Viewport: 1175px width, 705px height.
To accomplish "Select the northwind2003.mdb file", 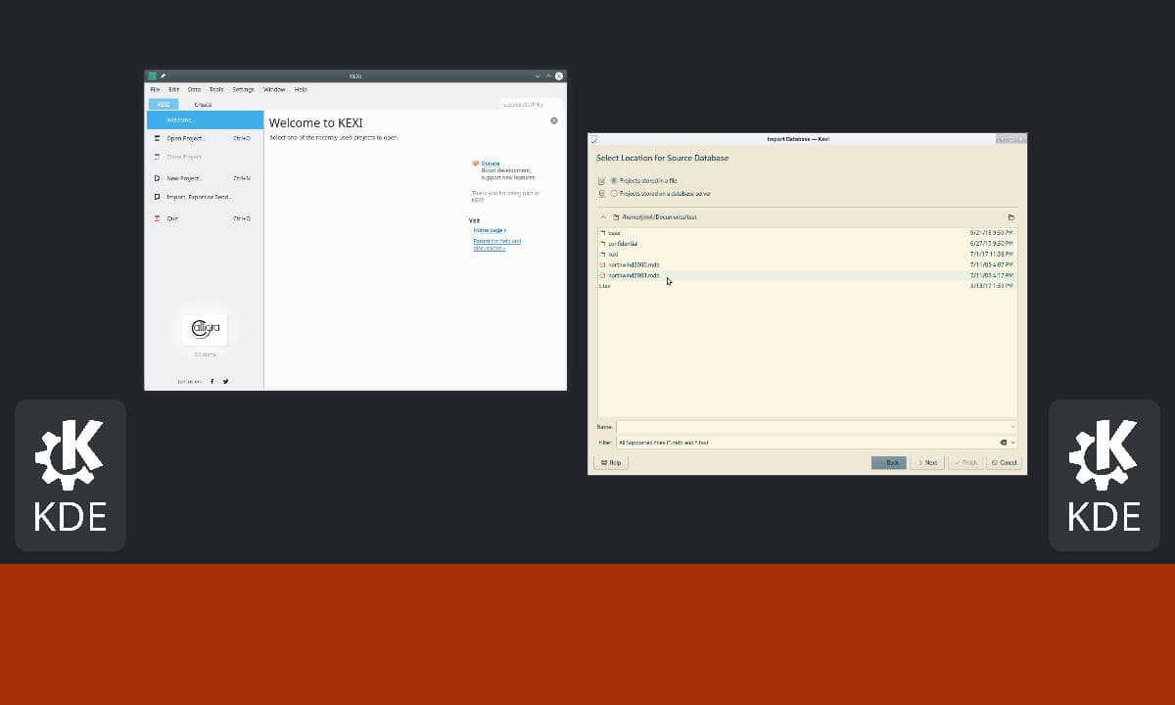I will [x=634, y=275].
